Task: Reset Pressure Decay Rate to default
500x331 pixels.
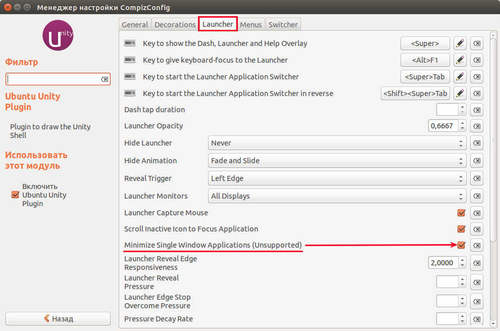Action: [477, 319]
